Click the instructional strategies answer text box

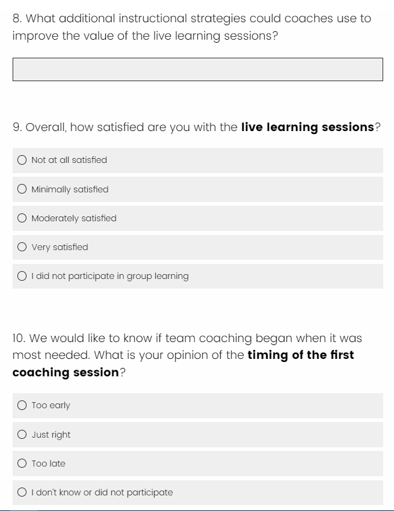click(197, 69)
